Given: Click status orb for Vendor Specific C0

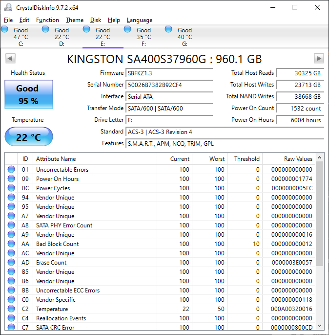Looking at the screenshot, I should [x=11, y=299].
